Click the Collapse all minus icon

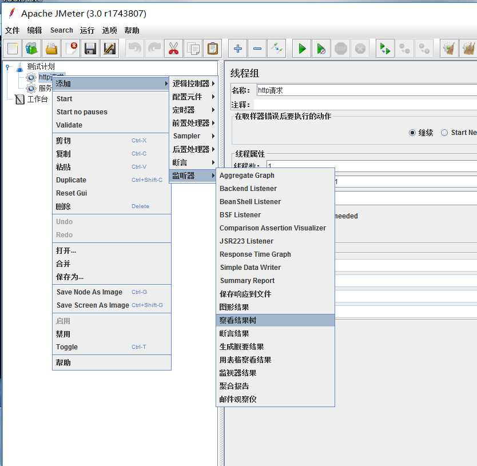pyautogui.click(x=257, y=49)
